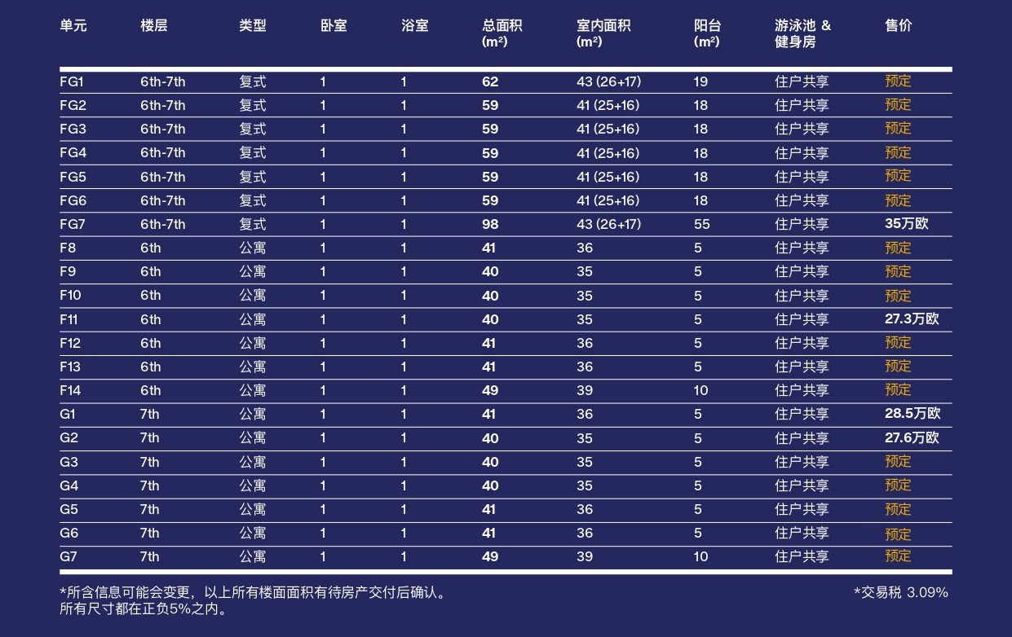Viewport: 1012px width, 637px height.
Task: Click unit G5 in the table
Action: tap(68, 509)
